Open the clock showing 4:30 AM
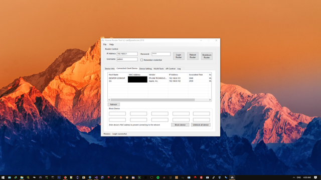Screen dimensions: 321x180 307,177
